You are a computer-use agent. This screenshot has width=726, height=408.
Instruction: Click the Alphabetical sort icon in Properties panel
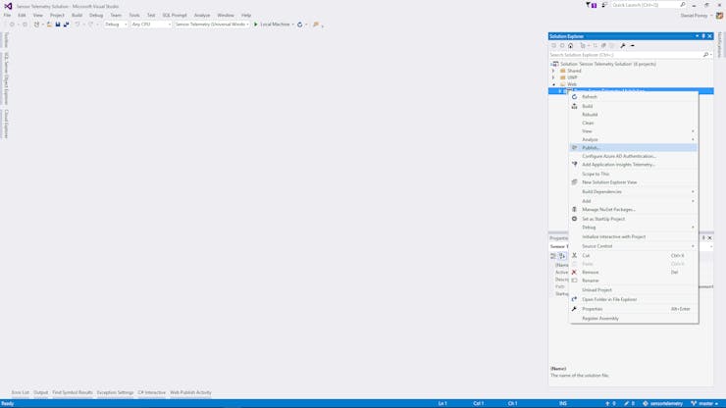(x=561, y=256)
